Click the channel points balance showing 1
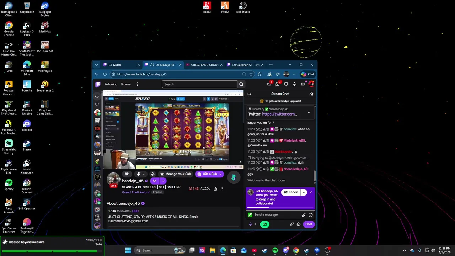 point(252,224)
